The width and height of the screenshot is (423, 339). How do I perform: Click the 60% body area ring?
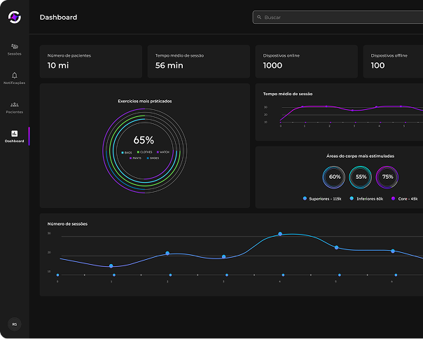click(335, 177)
